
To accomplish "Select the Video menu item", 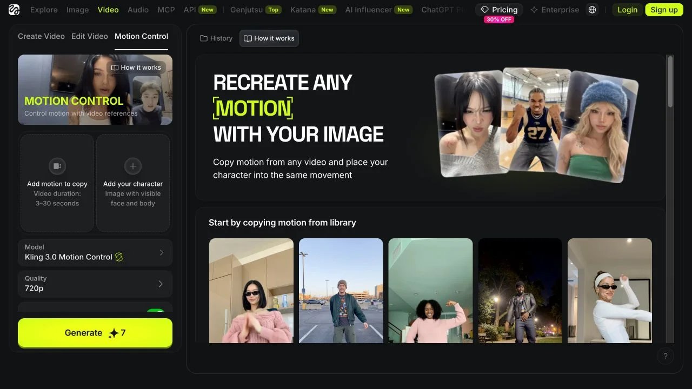I will point(108,10).
